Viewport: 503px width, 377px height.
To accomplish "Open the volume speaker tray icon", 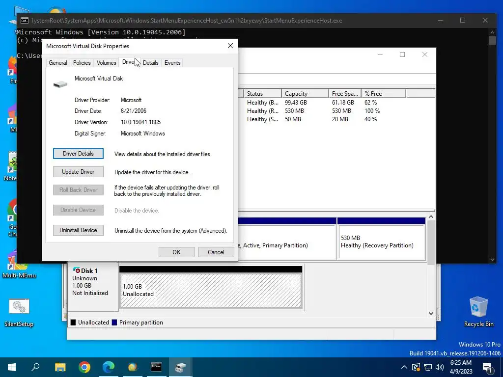I will point(440,367).
